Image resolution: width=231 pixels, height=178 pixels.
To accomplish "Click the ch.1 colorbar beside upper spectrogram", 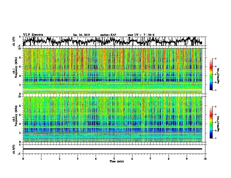I will 211,74.
